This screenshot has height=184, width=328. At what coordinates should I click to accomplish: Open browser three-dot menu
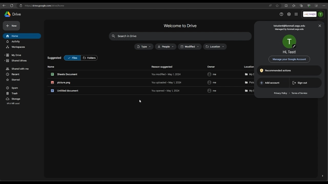point(324,6)
